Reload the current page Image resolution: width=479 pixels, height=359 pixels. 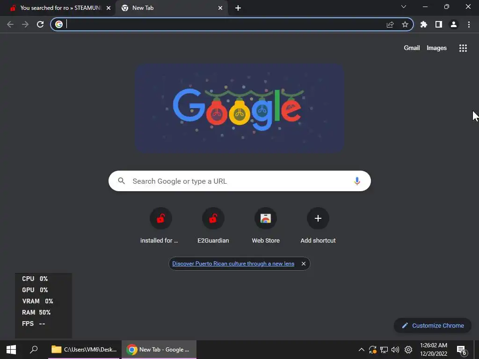point(40,24)
